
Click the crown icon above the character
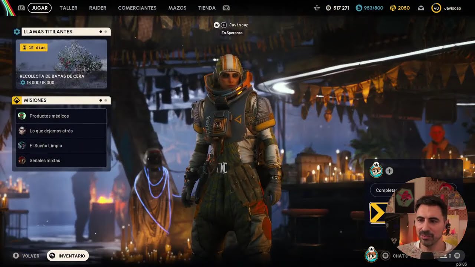[x=217, y=25]
